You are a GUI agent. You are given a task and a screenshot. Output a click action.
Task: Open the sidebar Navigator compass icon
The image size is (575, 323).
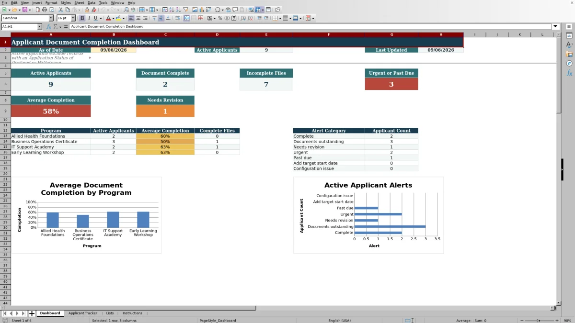pos(569,63)
